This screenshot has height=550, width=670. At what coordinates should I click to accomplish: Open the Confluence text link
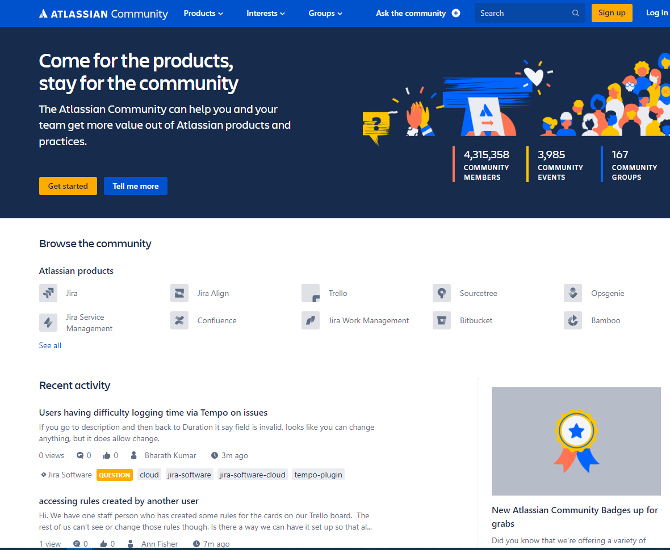tap(217, 320)
